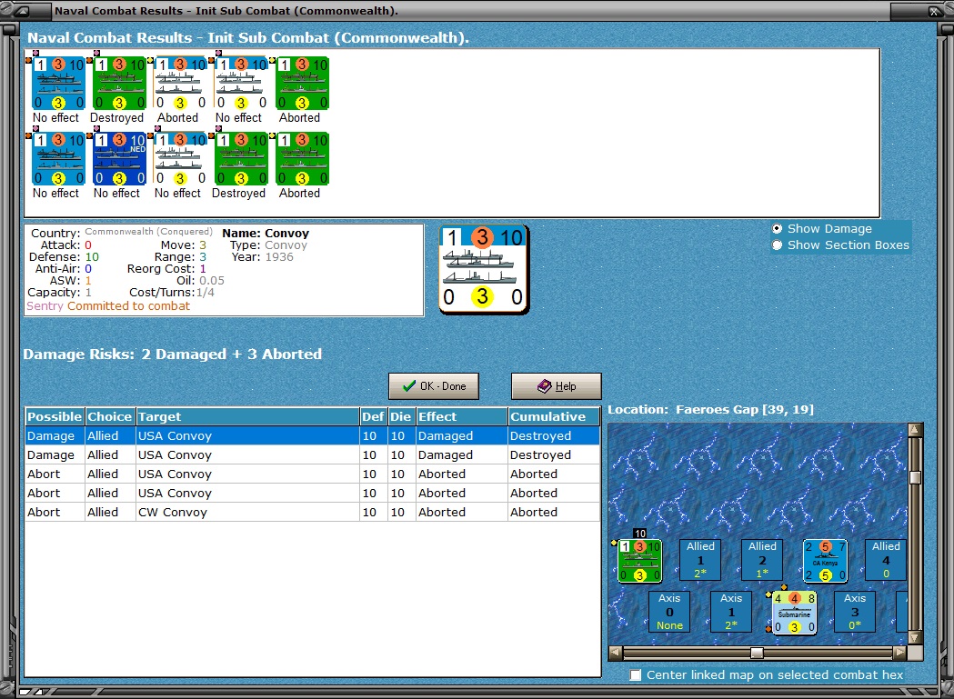Click the Die column header
954x699 pixels.
pos(401,416)
